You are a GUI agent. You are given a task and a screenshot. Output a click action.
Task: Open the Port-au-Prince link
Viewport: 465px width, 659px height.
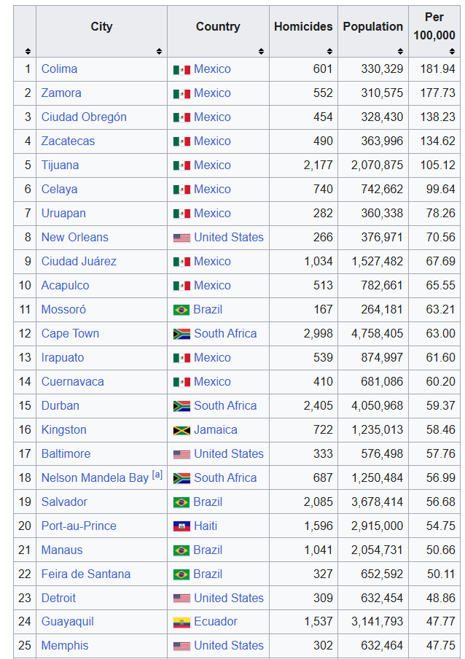pos(79,526)
